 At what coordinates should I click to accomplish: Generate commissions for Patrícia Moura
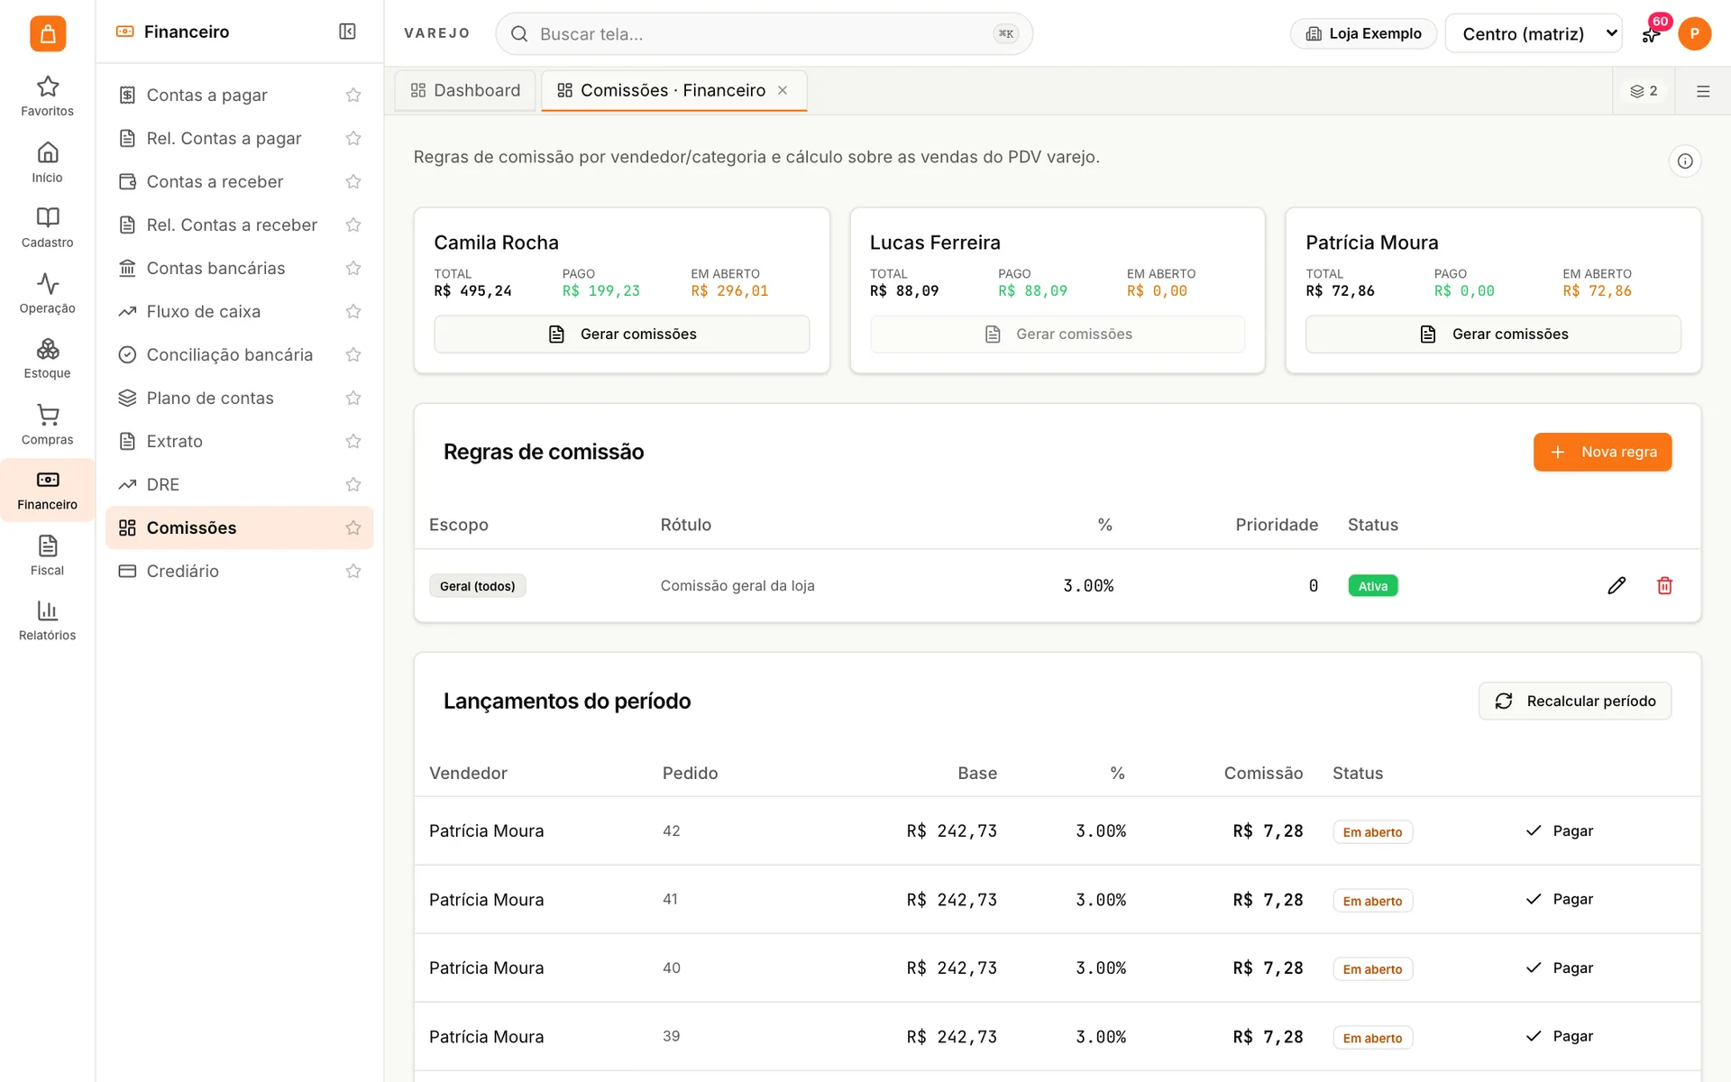click(1493, 334)
